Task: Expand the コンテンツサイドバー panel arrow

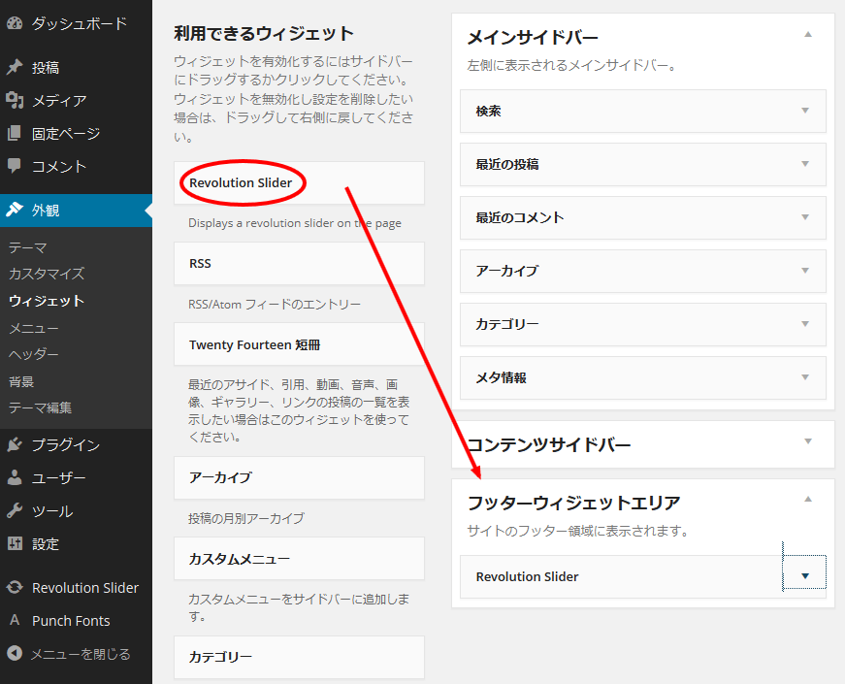Action: click(808, 441)
